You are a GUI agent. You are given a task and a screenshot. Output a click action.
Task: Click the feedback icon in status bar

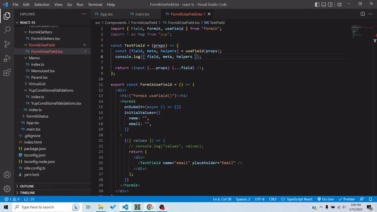point(362,199)
